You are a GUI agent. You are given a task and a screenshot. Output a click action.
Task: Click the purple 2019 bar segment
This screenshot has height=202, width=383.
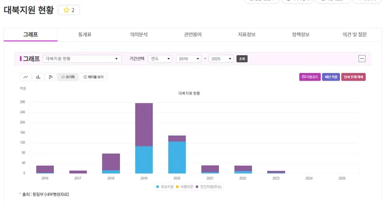pos(144,125)
